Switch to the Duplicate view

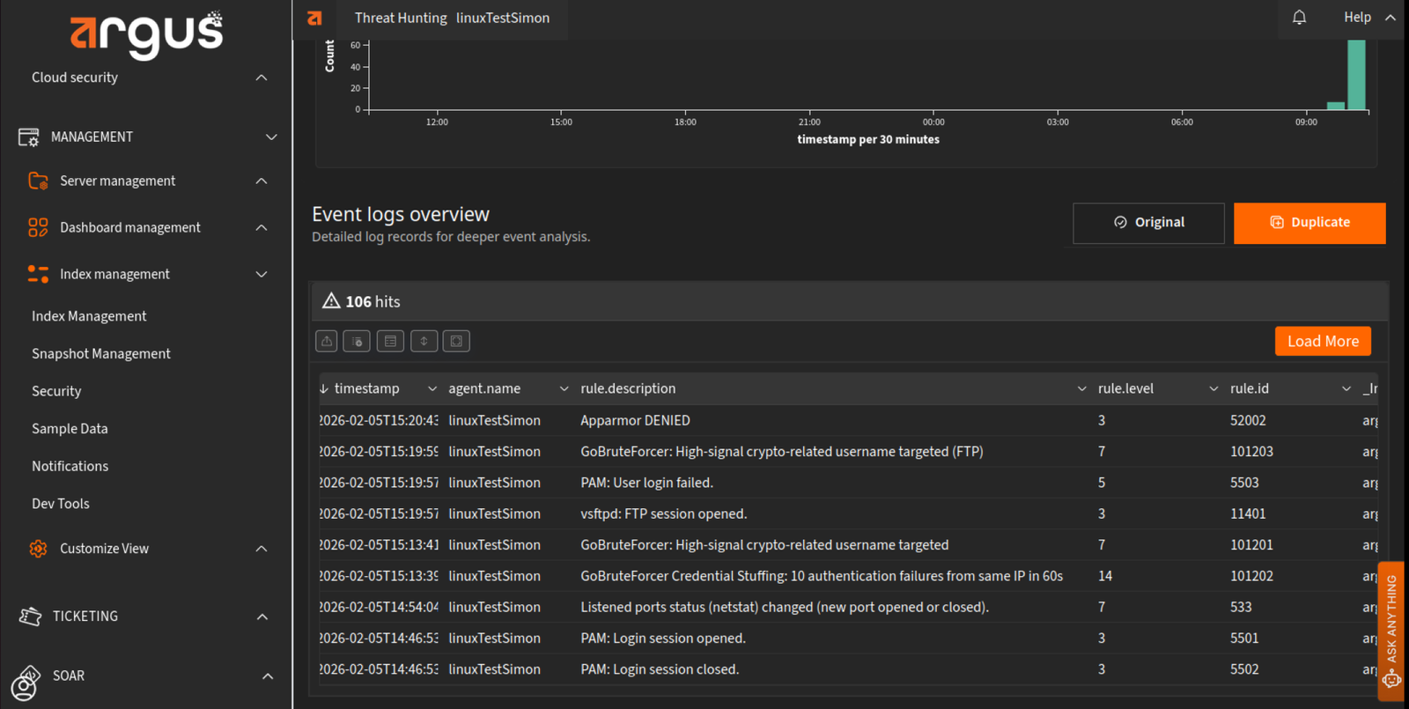pyautogui.click(x=1309, y=223)
